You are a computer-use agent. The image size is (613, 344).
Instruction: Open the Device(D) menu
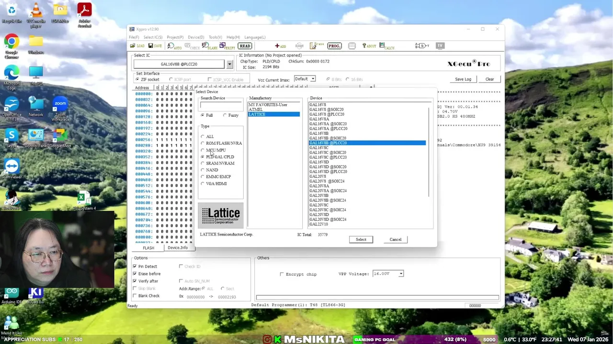(x=195, y=37)
